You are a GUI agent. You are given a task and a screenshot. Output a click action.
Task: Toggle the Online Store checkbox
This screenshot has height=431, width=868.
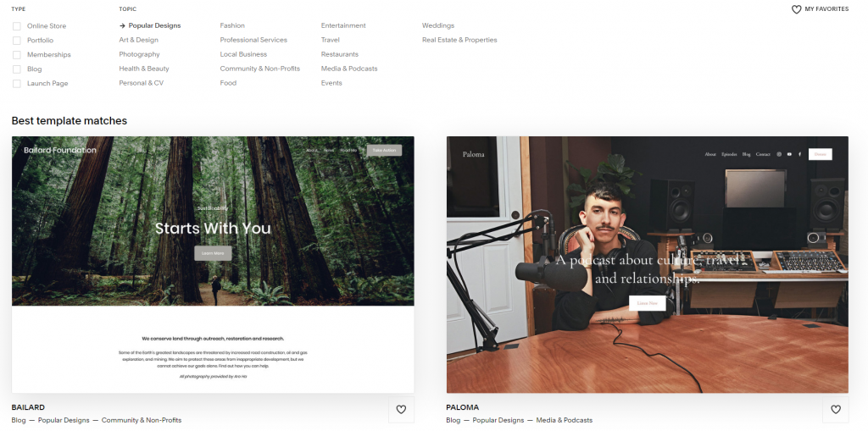[17, 26]
